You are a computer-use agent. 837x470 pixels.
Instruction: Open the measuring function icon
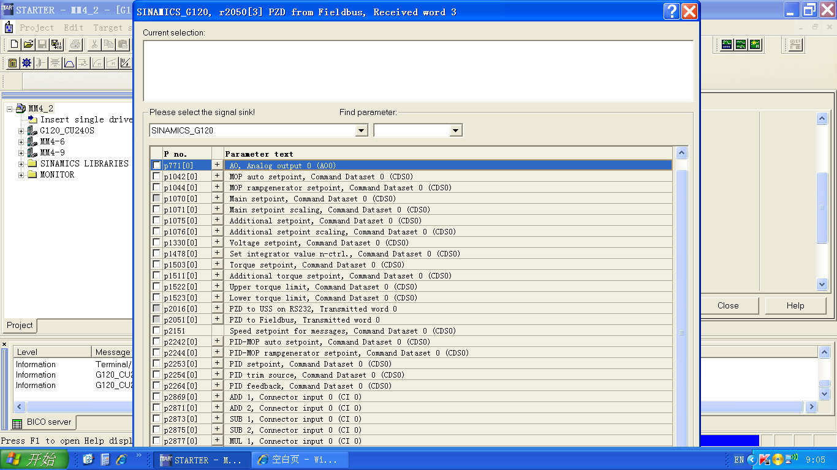[754, 45]
